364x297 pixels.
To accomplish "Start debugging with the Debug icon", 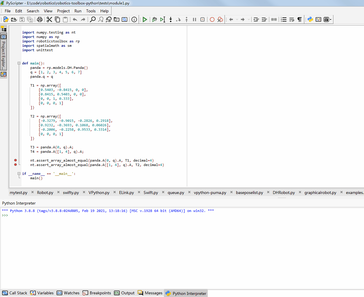I will point(154,19).
